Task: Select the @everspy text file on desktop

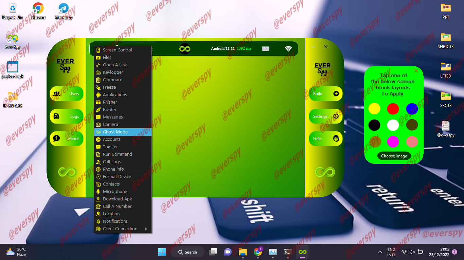Action: (x=446, y=129)
